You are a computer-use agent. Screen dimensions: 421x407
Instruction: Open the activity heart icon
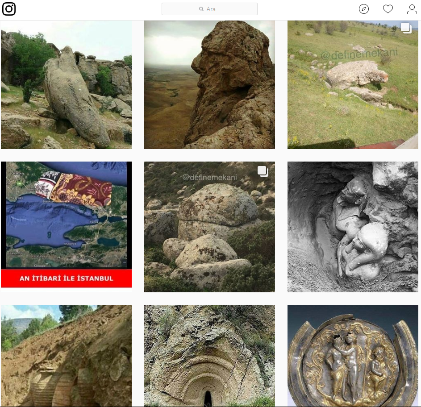click(x=388, y=9)
